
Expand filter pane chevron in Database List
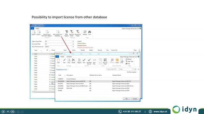point(138,69)
